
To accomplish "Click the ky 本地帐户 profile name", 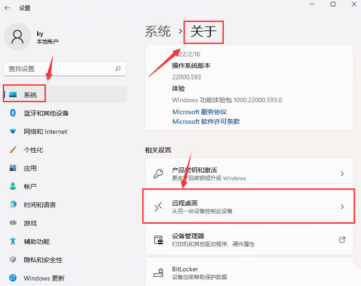I will tap(47, 38).
